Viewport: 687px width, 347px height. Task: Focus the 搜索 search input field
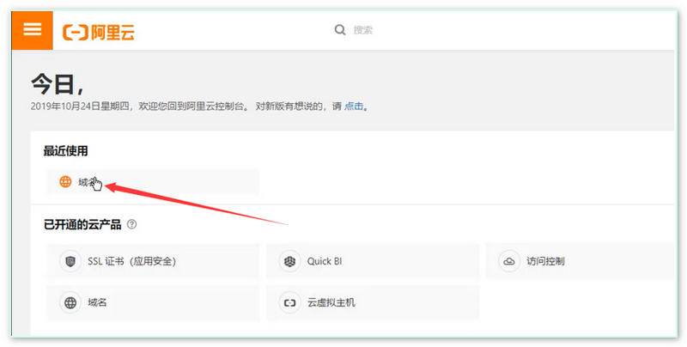click(429, 29)
